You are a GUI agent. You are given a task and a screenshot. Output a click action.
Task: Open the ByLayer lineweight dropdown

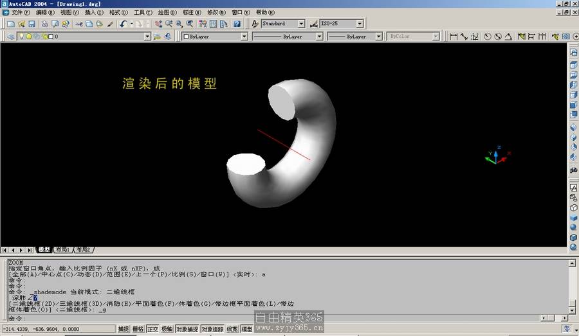tap(378, 36)
